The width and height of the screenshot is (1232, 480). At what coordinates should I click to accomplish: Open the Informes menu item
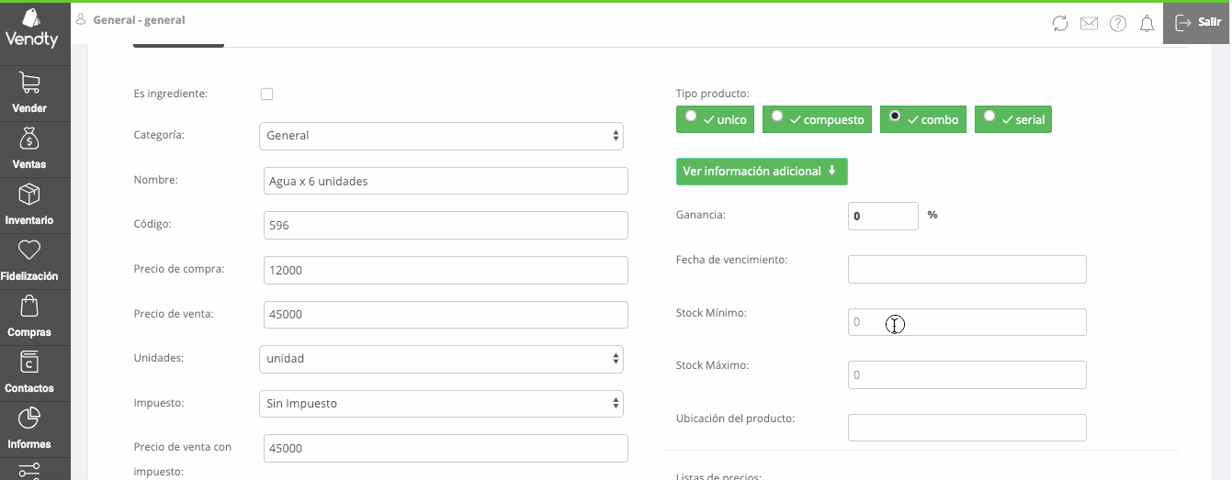tap(29, 430)
